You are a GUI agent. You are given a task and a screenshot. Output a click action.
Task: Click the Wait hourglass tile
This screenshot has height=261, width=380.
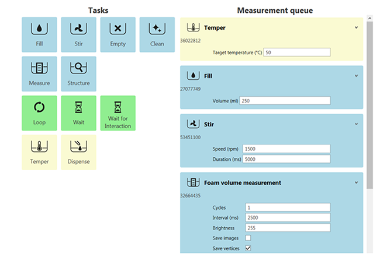coord(78,113)
